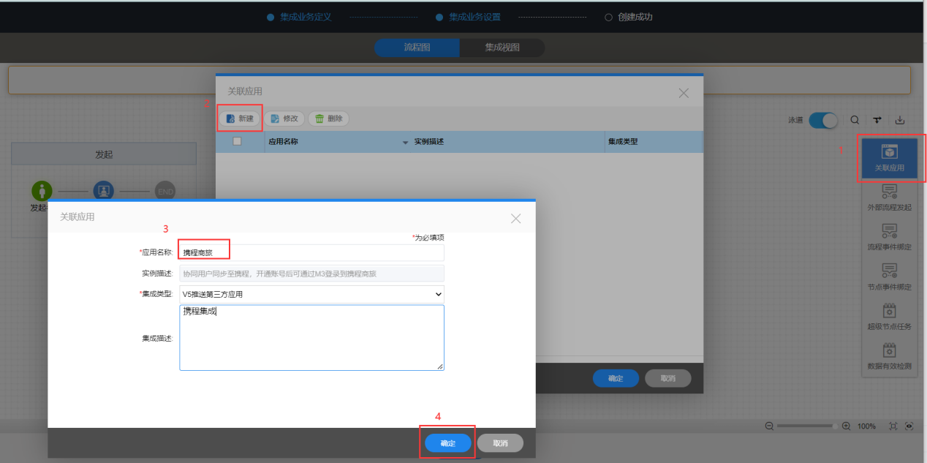The height and width of the screenshot is (463, 927).
Task: Click the layout direction icon in canvas toolbar
Action: pyautogui.click(x=877, y=120)
